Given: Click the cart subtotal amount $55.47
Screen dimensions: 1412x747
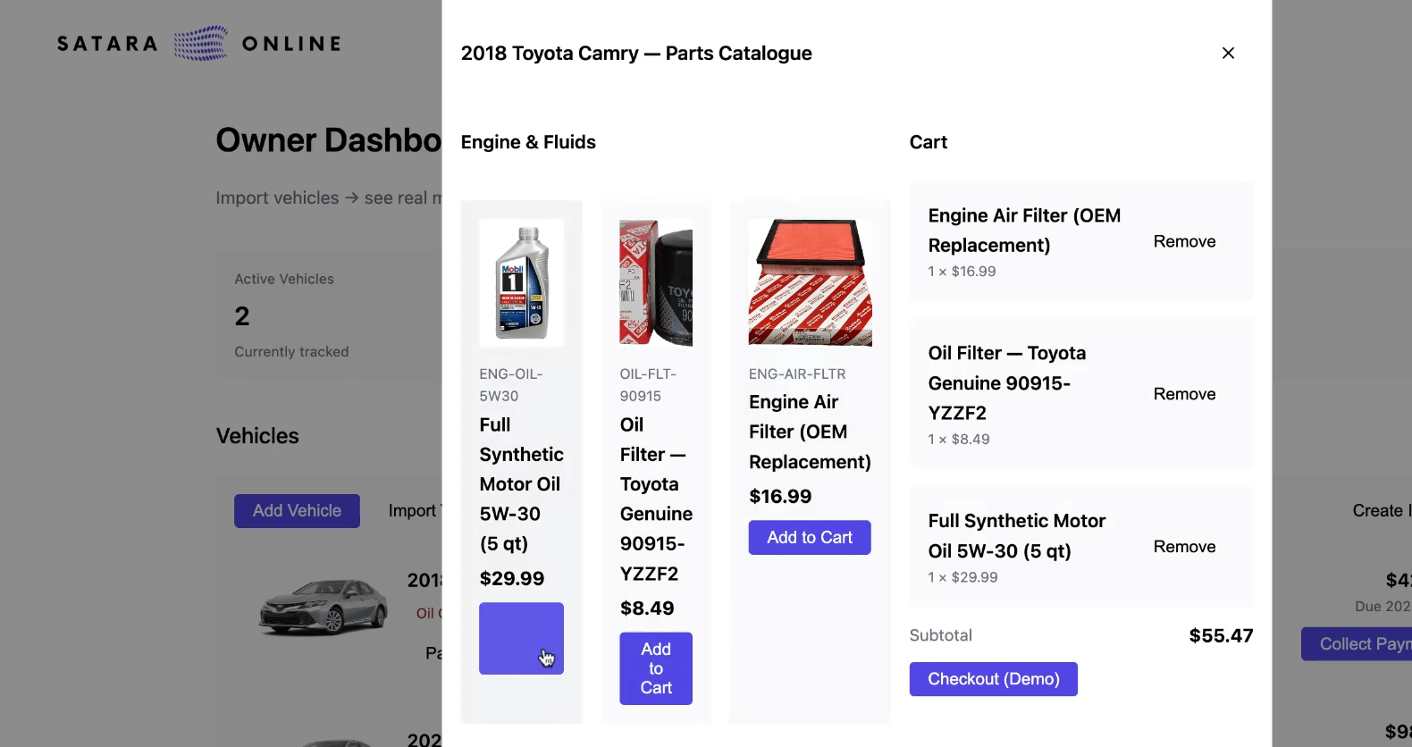Looking at the screenshot, I should [x=1221, y=635].
